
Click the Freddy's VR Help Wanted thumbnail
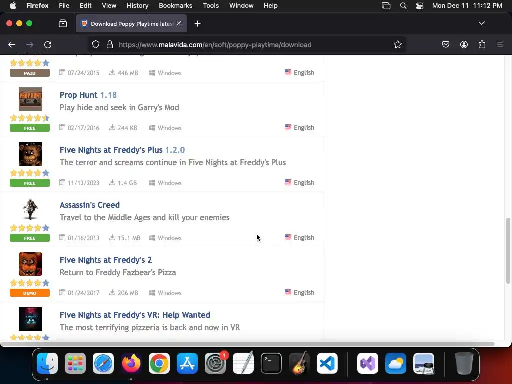pyautogui.click(x=30, y=319)
